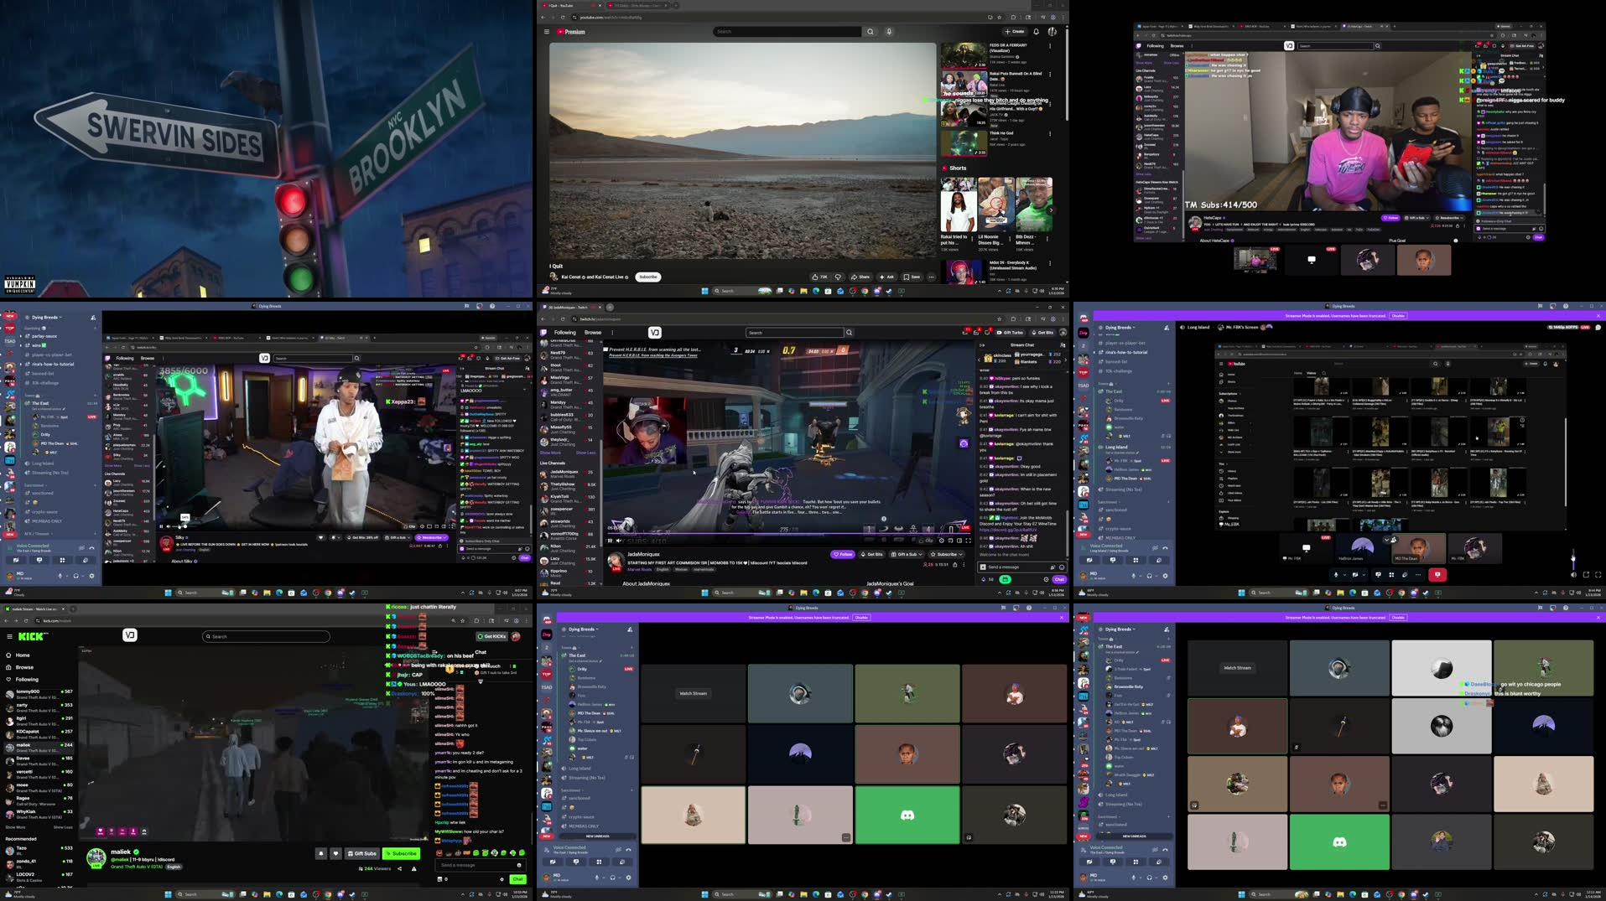Mute the volume on JadaMoniquex's stream player
The width and height of the screenshot is (1606, 901).
click(x=618, y=540)
